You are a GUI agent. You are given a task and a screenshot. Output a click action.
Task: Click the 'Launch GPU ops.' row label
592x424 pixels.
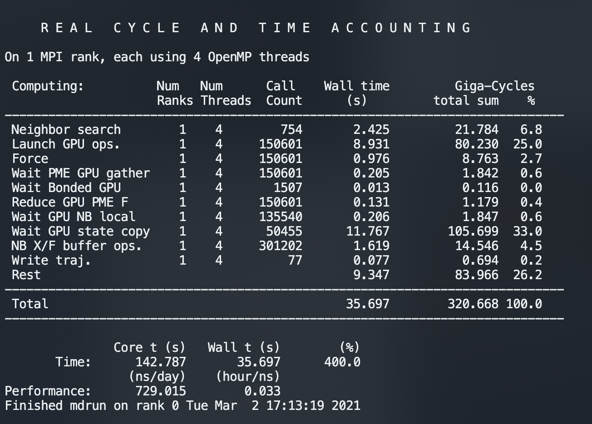pos(66,144)
